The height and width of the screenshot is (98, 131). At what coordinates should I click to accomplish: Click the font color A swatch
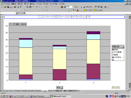pos(78,10)
